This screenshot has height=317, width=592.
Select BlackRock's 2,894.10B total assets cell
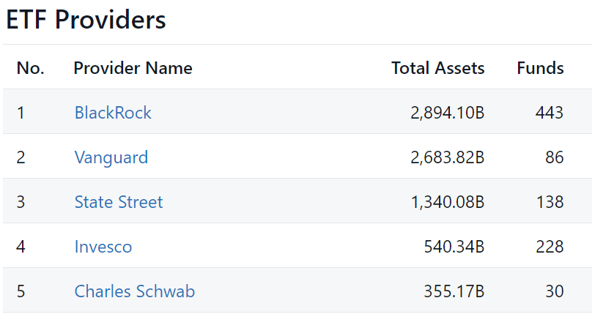point(448,113)
